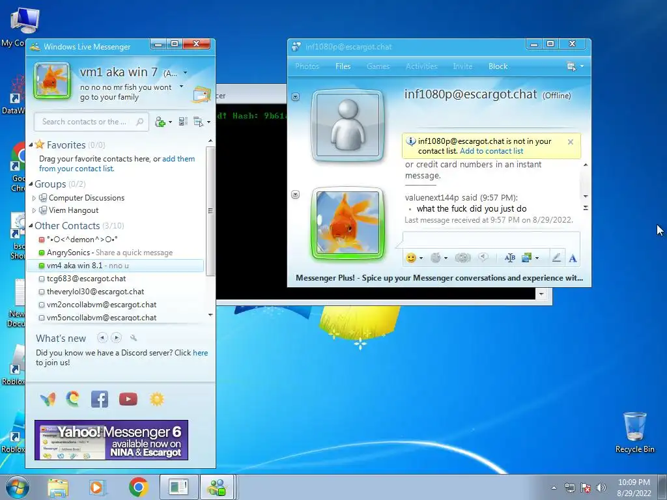The height and width of the screenshot is (500, 667).
Task: Collapse the Favorites section
Action: pyautogui.click(x=31, y=145)
